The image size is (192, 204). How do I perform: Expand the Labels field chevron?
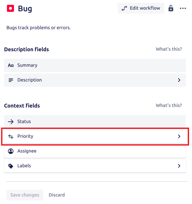179,166
